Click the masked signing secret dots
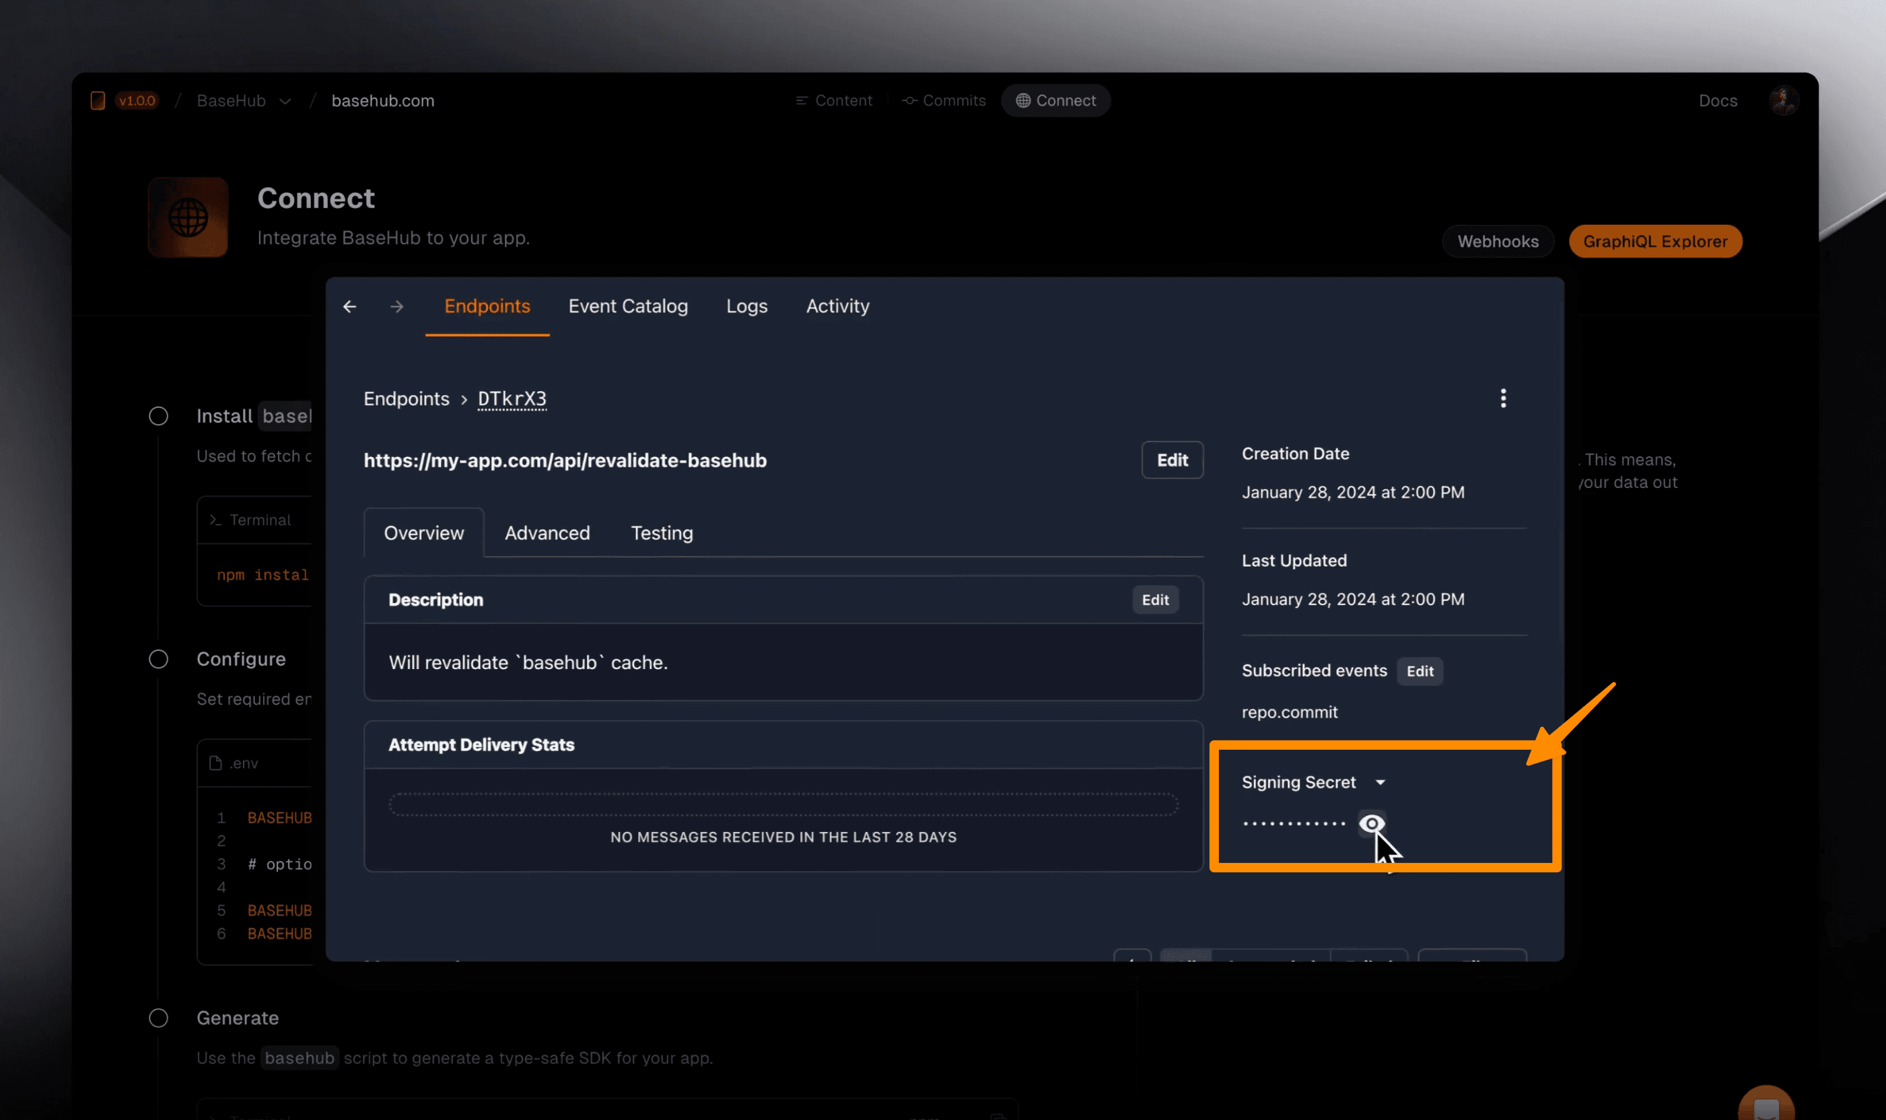 (1294, 823)
